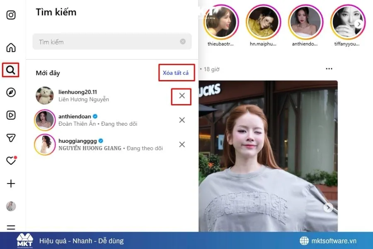373x249 pixels.
Task: Select the Search icon in the sidebar
Action: [x=11, y=70]
